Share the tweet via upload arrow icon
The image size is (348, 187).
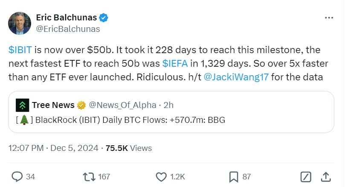pos(325,176)
